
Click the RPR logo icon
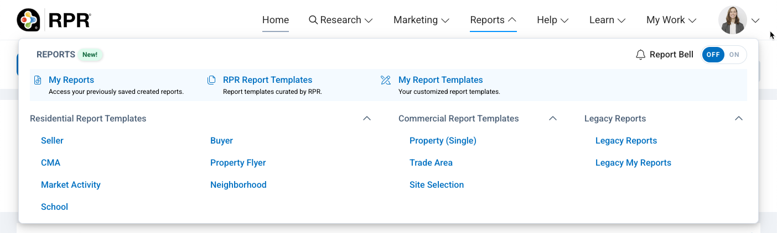pyautogui.click(x=28, y=20)
